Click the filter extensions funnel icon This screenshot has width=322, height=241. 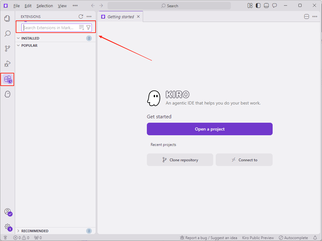88,28
